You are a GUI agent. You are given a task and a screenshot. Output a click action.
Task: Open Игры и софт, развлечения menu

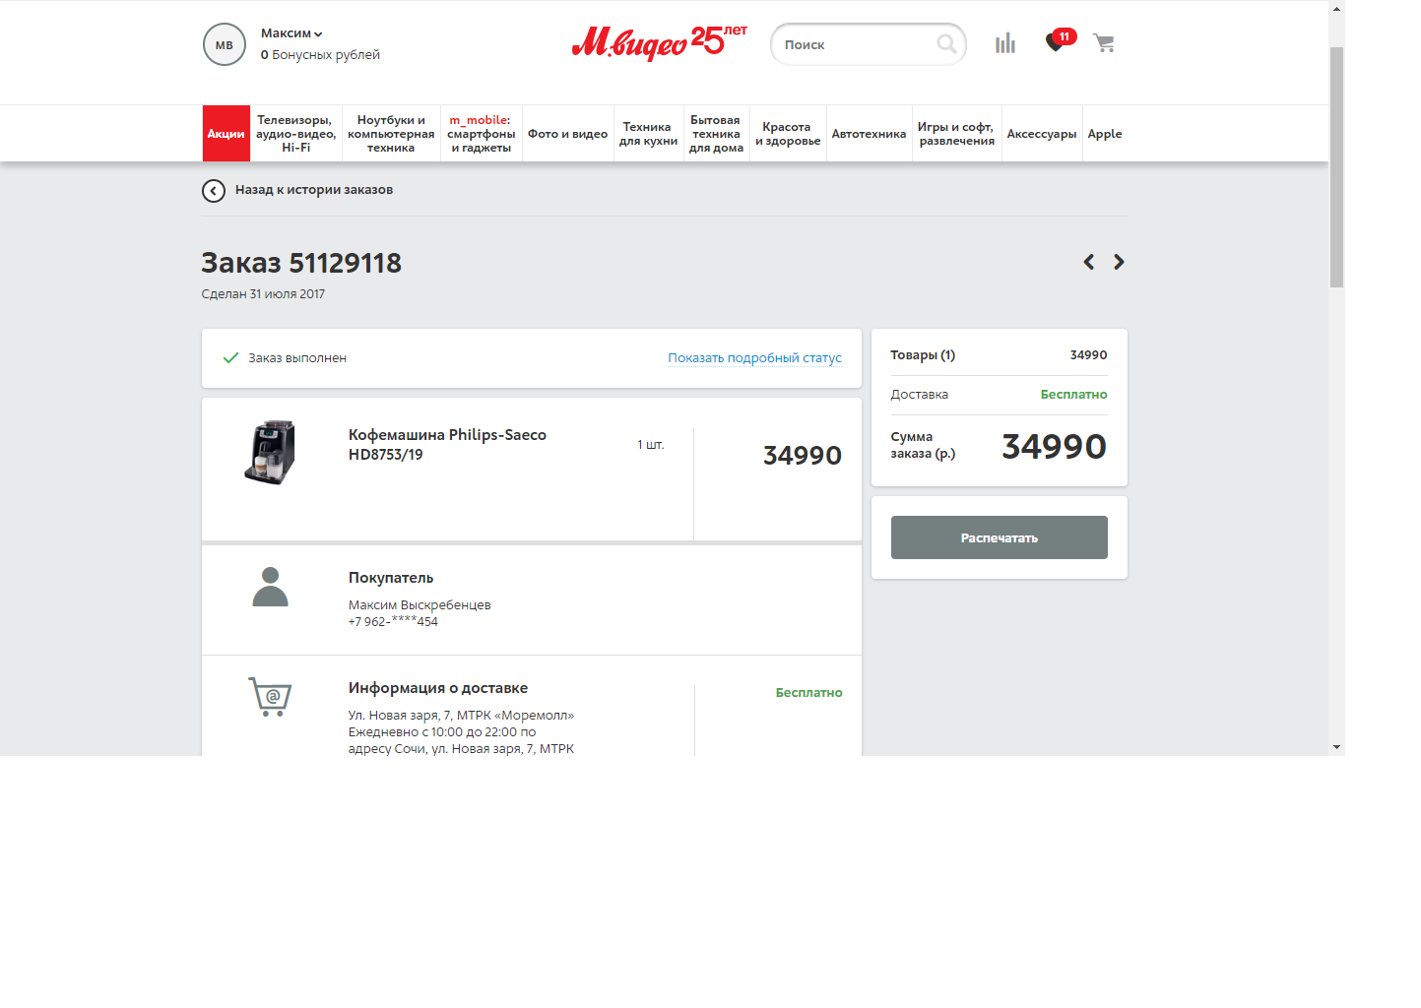956,134
